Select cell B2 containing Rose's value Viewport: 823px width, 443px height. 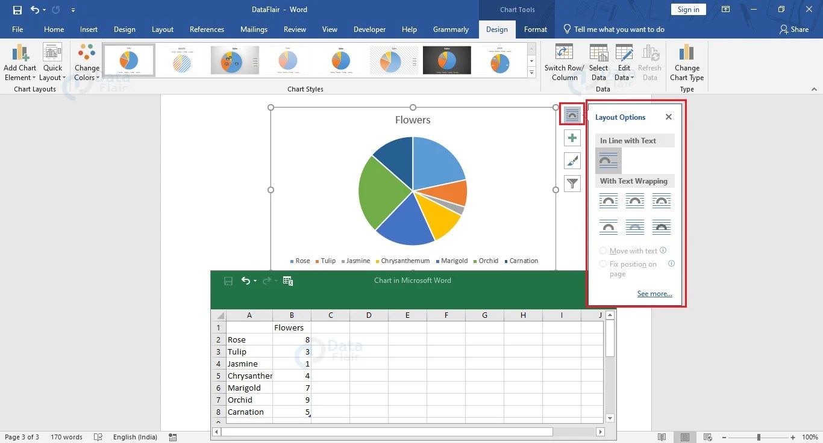click(x=292, y=339)
